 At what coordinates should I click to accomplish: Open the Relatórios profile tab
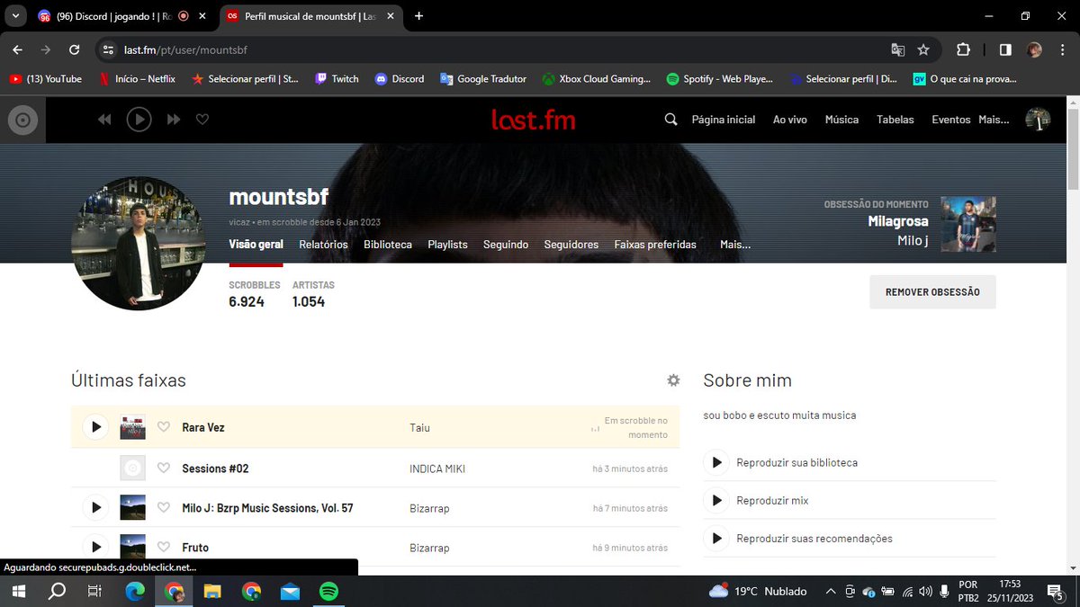pyautogui.click(x=323, y=245)
